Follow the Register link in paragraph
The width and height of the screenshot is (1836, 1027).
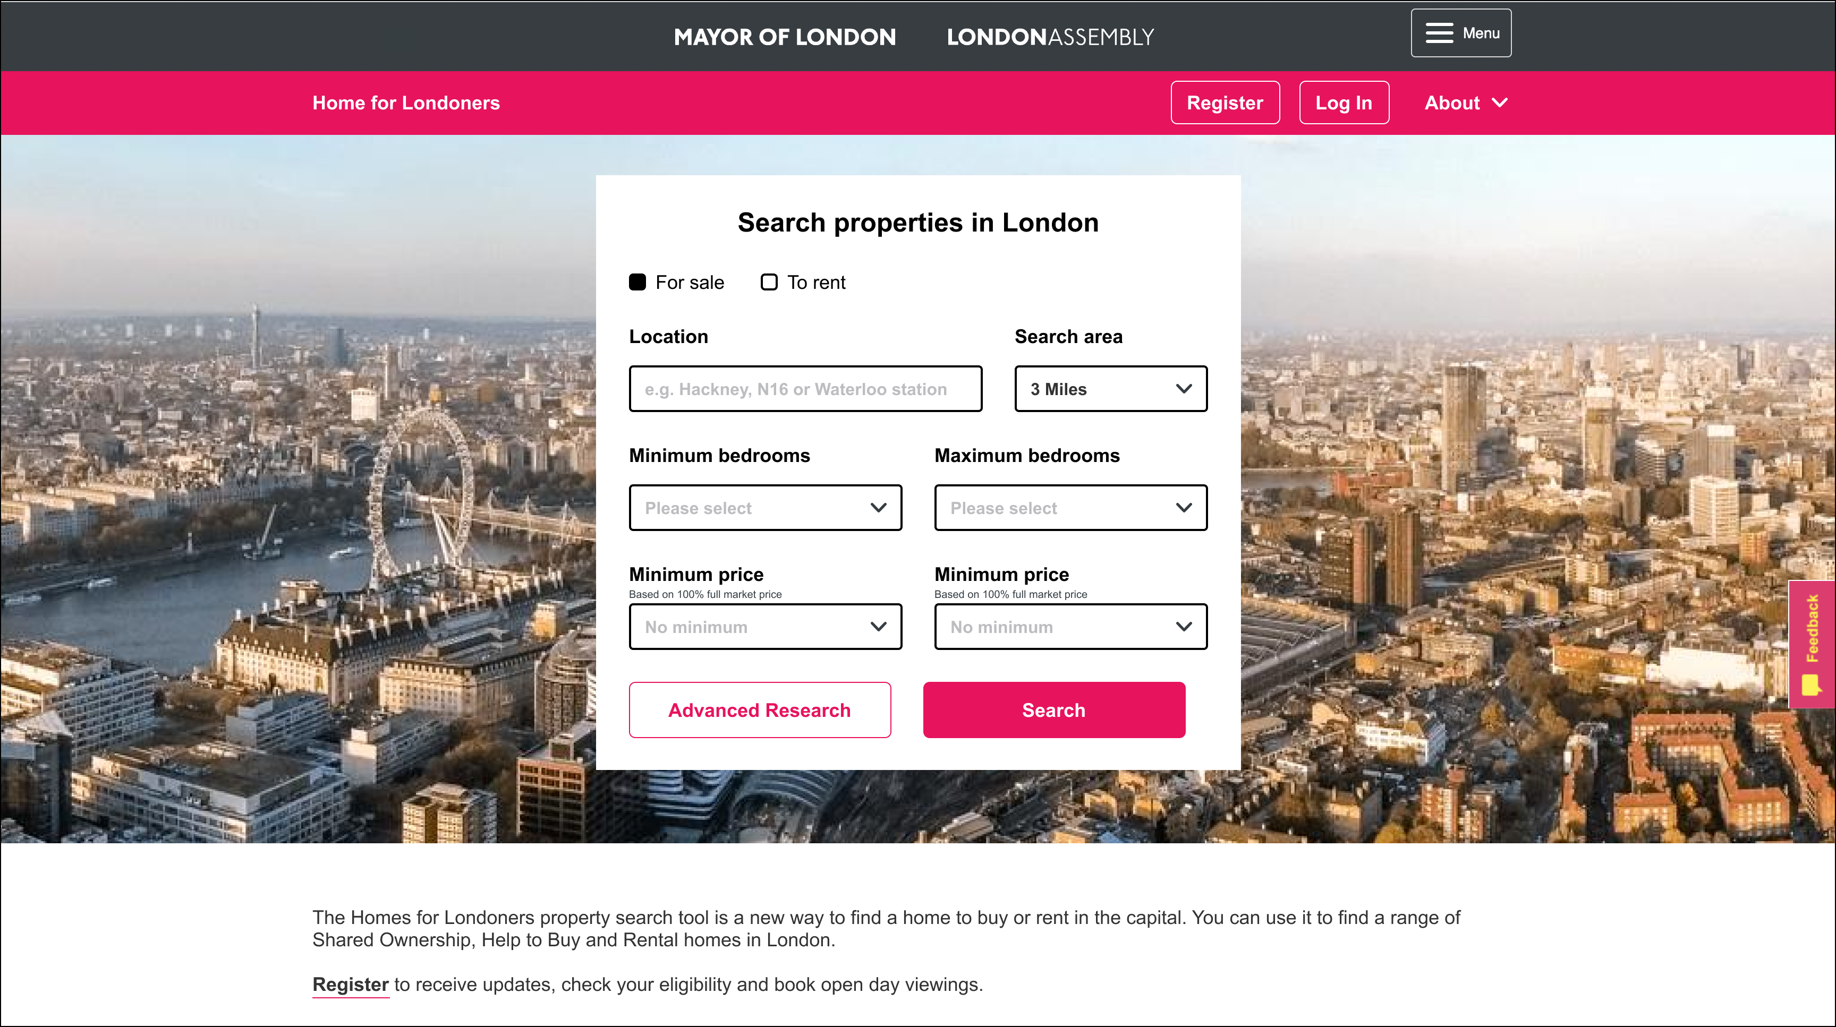[x=351, y=985]
